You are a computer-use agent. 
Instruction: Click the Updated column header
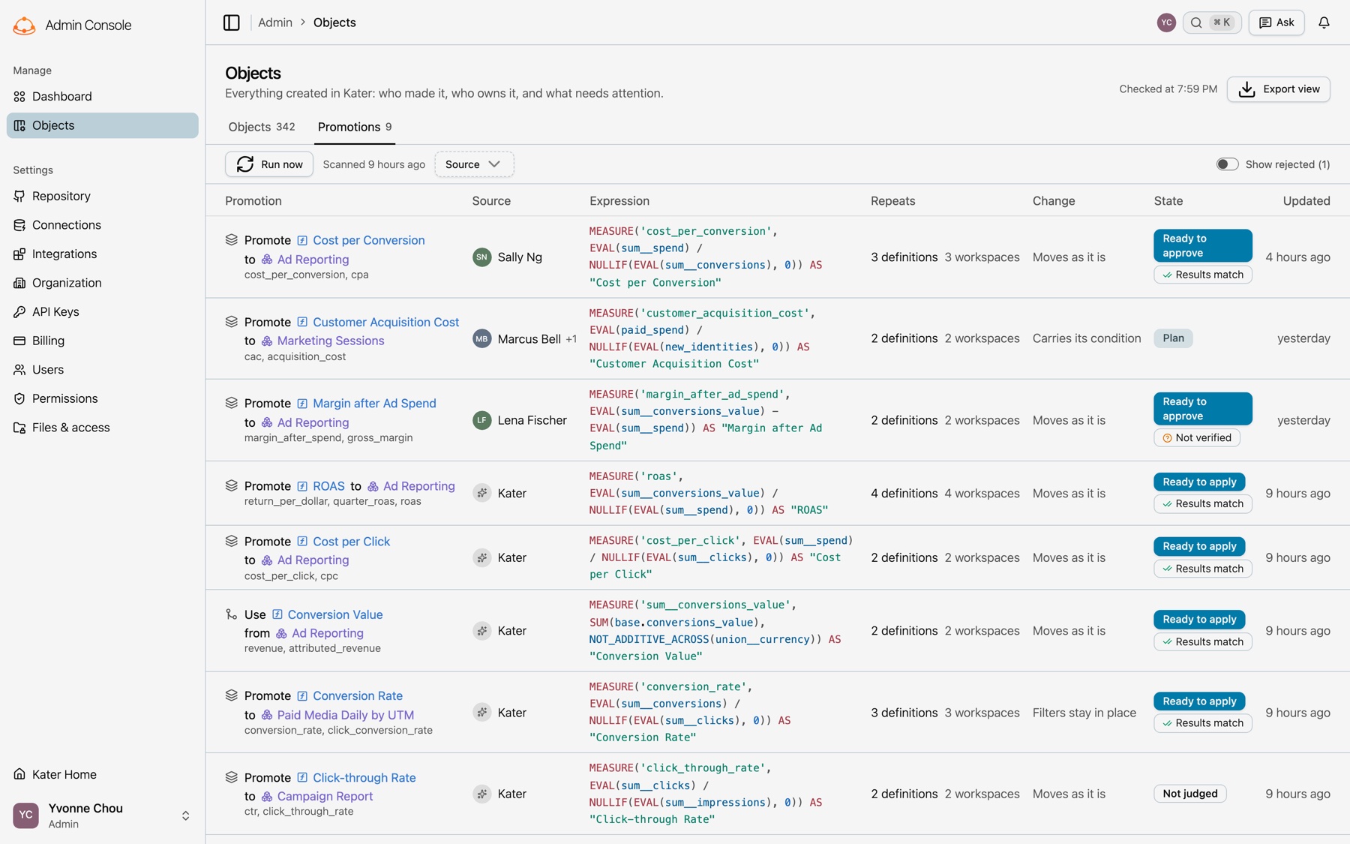point(1306,201)
